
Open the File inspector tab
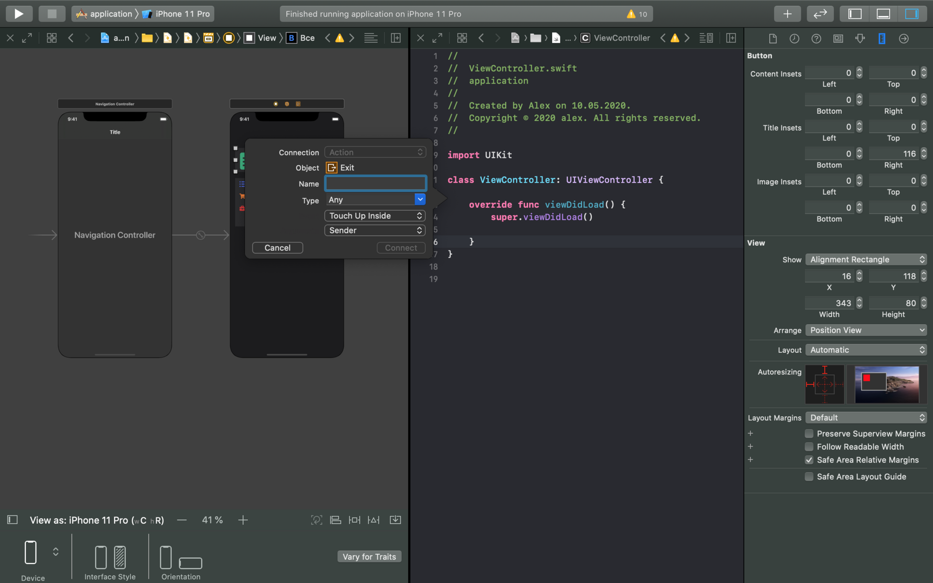(x=773, y=38)
